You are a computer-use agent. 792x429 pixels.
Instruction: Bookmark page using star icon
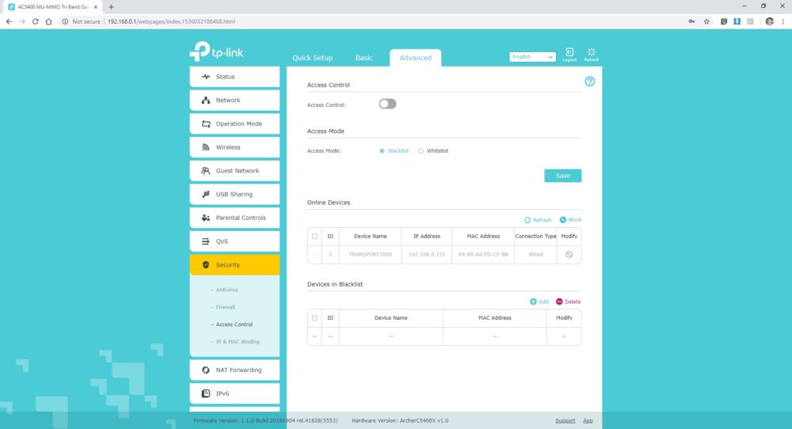click(706, 21)
